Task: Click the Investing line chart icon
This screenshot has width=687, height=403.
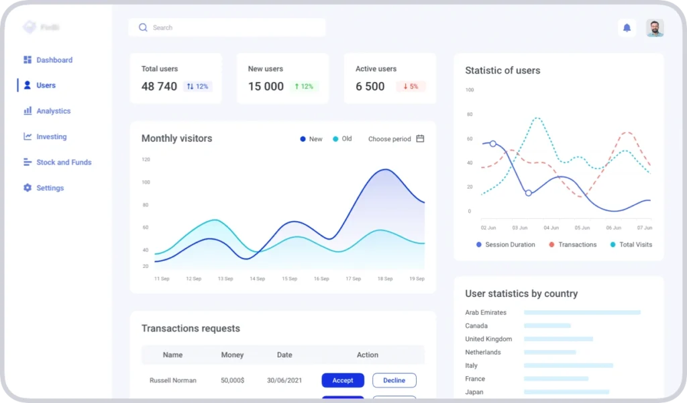Action: pos(28,136)
